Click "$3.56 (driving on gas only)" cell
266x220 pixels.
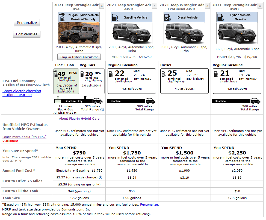coord(79,184)
